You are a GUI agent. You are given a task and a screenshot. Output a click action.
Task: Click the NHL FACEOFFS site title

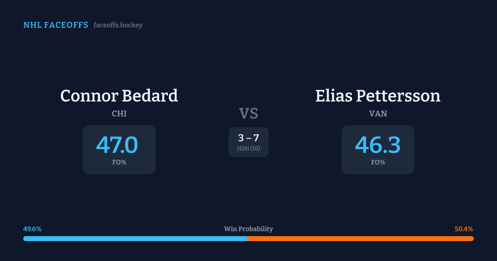(55, 25)
